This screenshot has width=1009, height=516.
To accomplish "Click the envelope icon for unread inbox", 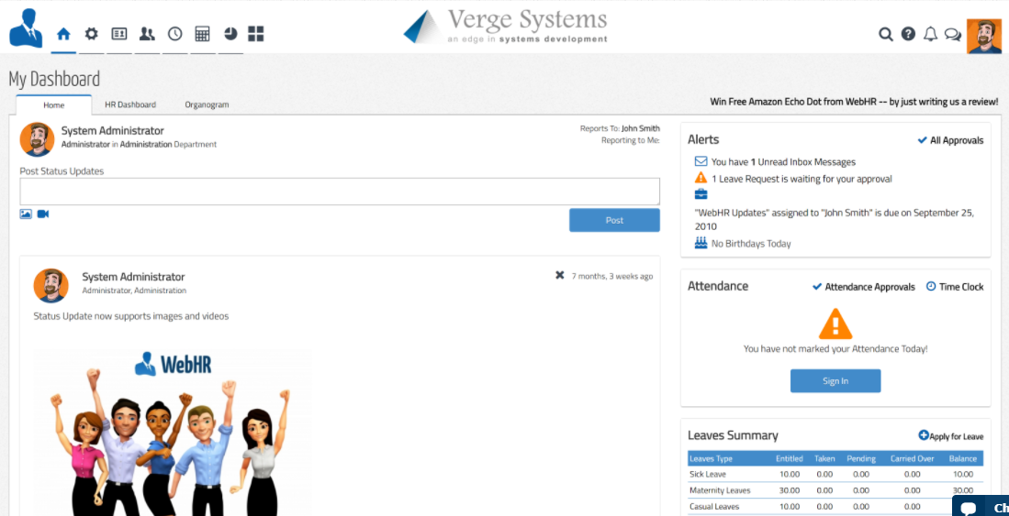I will coord(701,162).
